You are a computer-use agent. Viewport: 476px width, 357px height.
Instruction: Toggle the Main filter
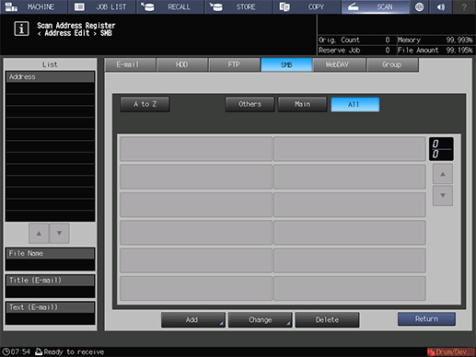tap(302, 104)
